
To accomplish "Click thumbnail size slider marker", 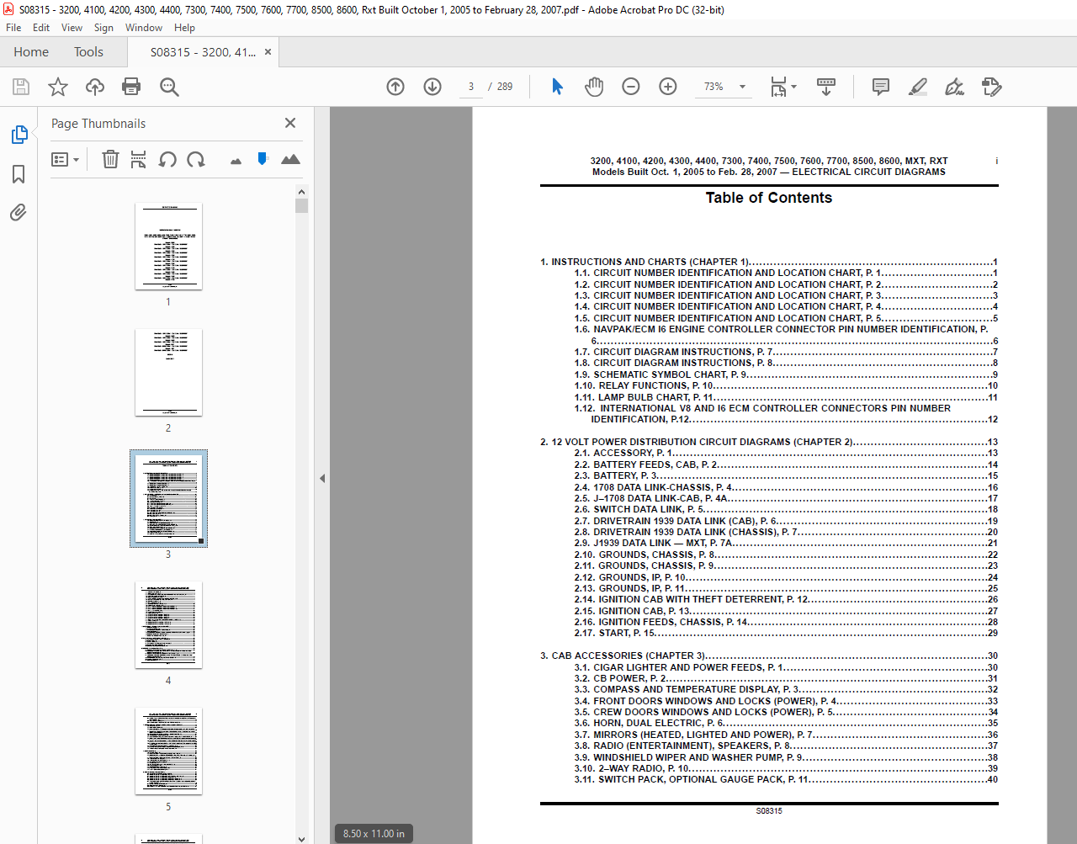I will pos(263,158).
